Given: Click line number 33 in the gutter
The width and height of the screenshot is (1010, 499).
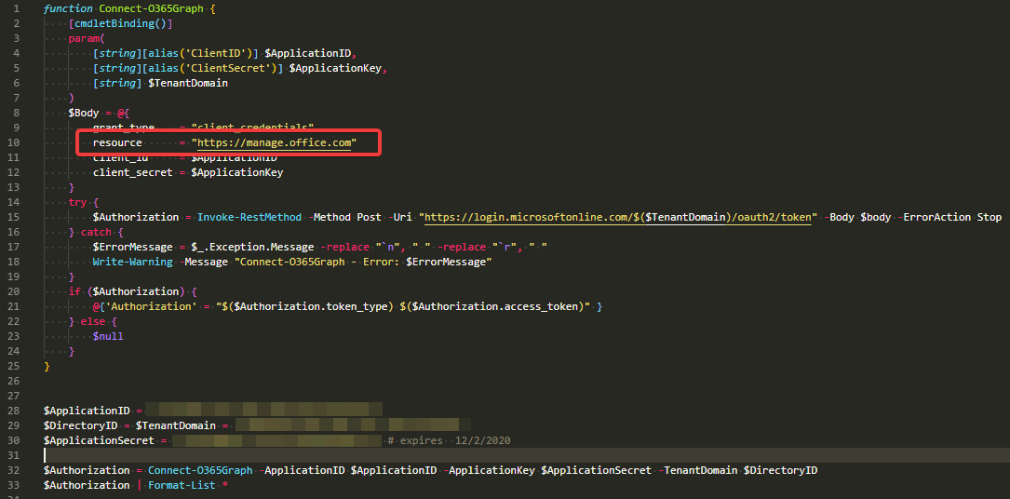Looking at the screenshot, I should (x=13, y=485).
